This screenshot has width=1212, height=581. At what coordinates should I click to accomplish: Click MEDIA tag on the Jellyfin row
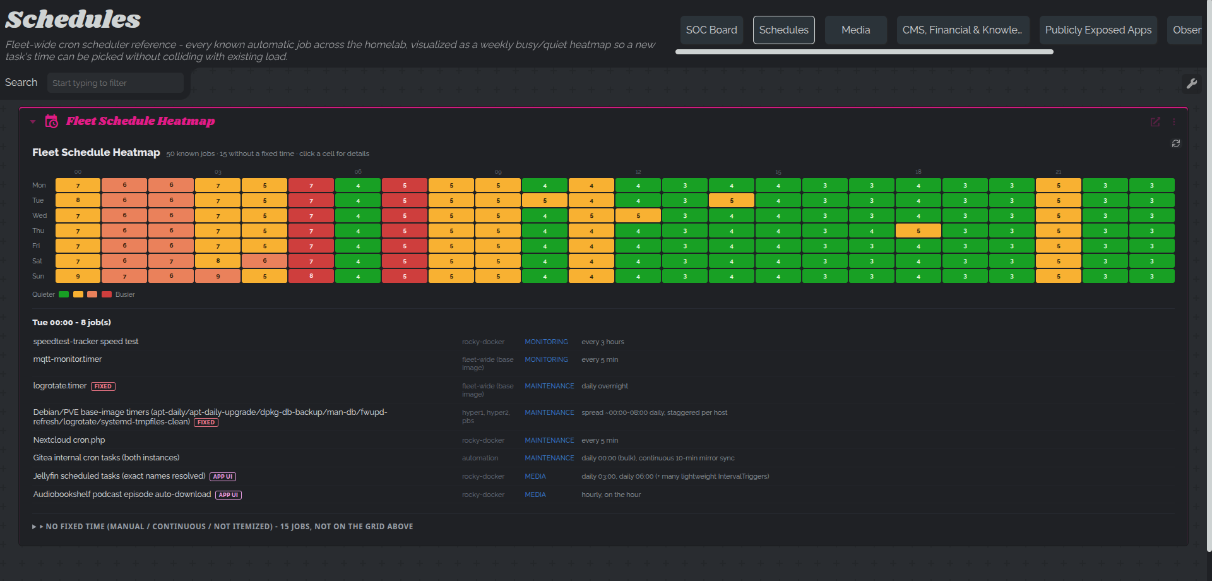click(x=535, y=476)
